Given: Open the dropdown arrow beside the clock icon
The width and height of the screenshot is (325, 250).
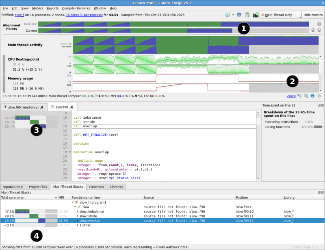Looking at the screenshot, I should tap(233, 15).
